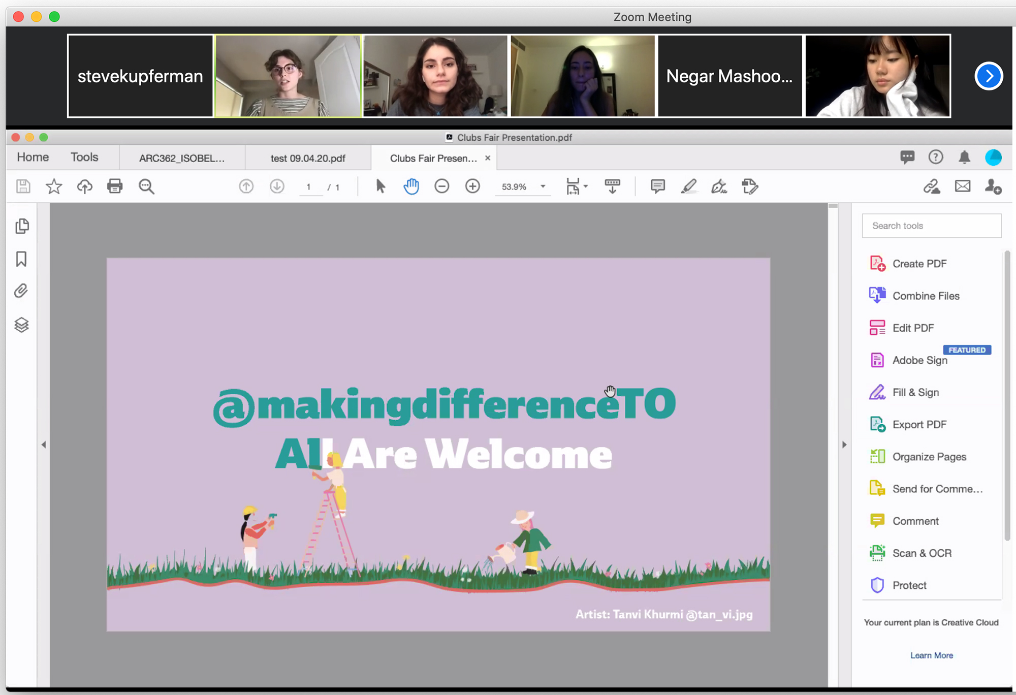Open the layers panel icon
The height and width of the screenshot is (695, 1016).
(21, 325)
